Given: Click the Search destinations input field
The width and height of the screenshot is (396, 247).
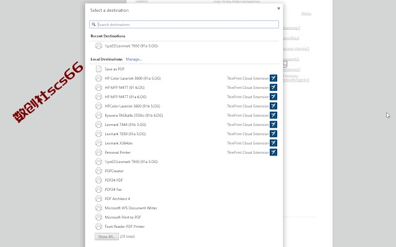Looking at the screenshot, I should [x=184, y=25].
